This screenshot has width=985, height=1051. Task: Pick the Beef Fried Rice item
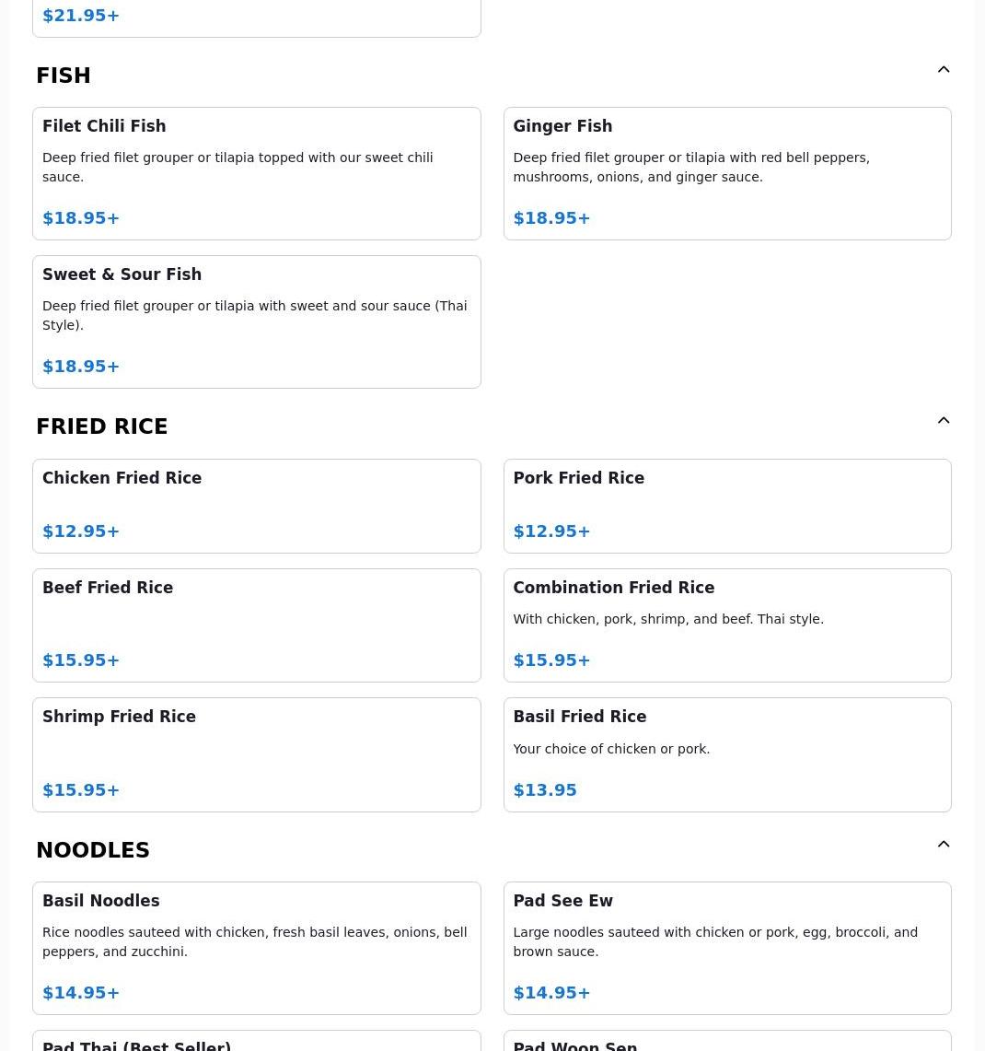click(x=256, y=625)
